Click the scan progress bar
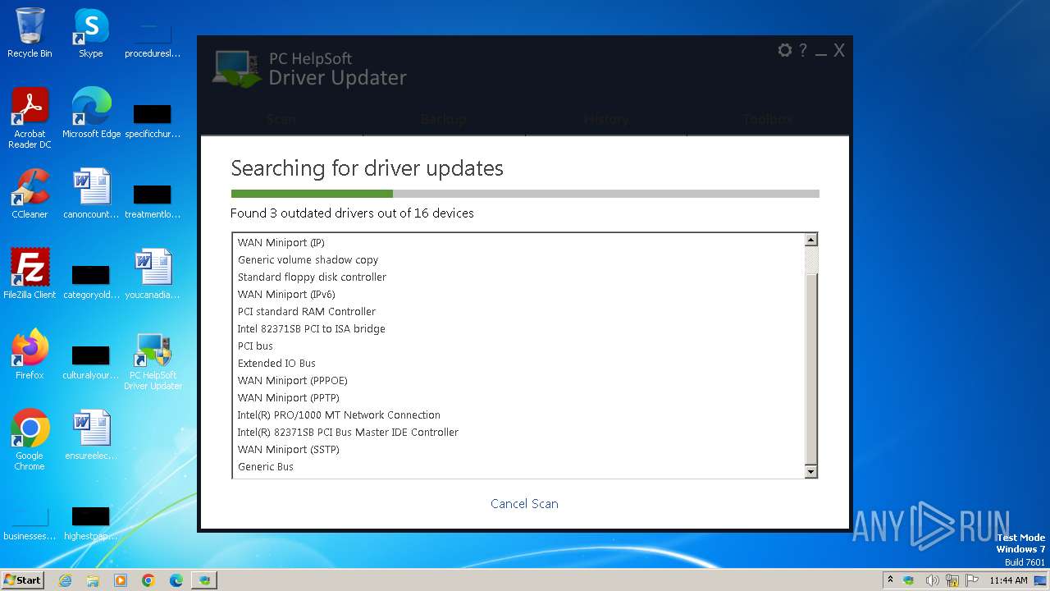 coord(525,194)
